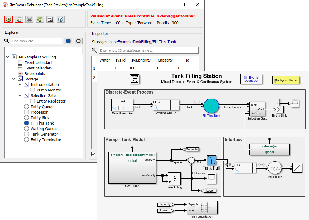Click the X stop debugging icon
309x220 pixels.
coord(29,19)
